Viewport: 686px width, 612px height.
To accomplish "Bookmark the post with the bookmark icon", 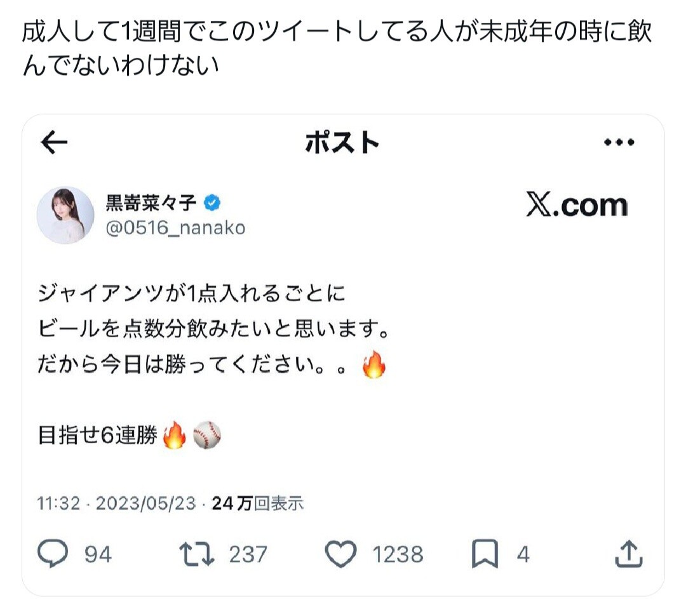I will (485, 554).
